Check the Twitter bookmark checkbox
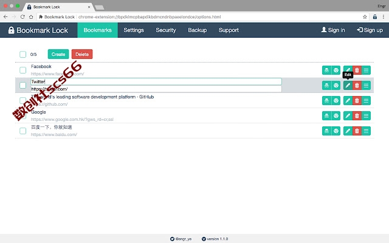 23,85
